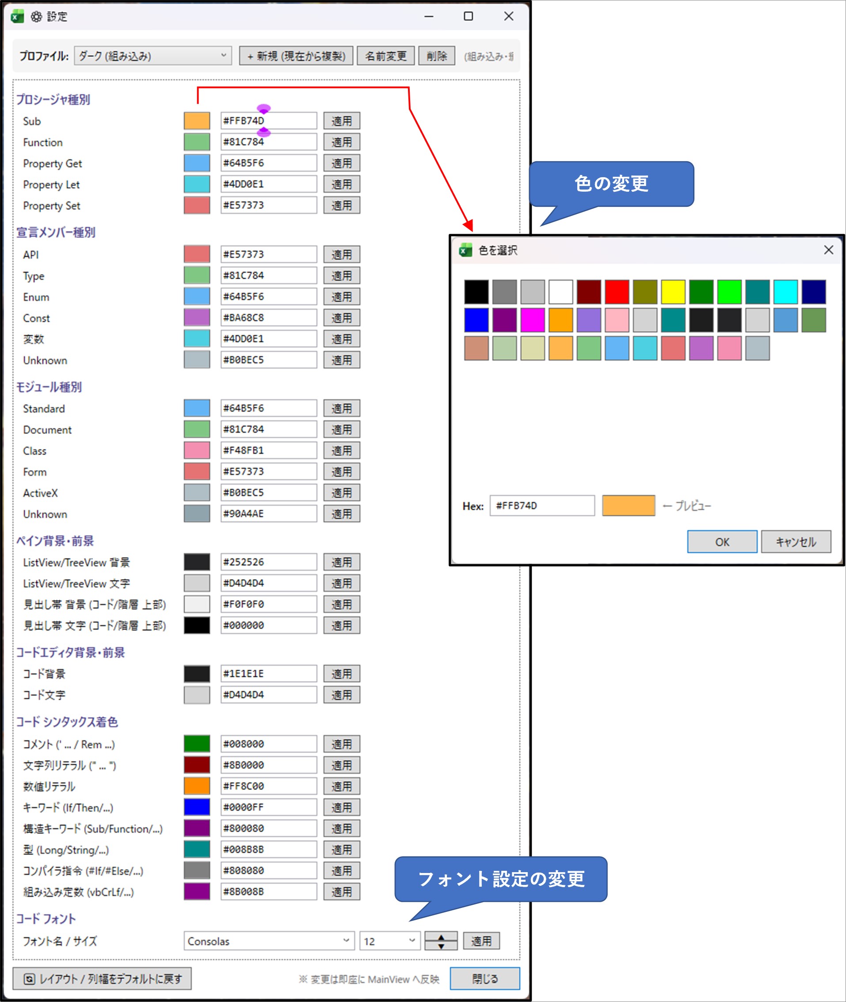Click the モジュール Unknown hex field #90A4AE

[x=269, y=513]
